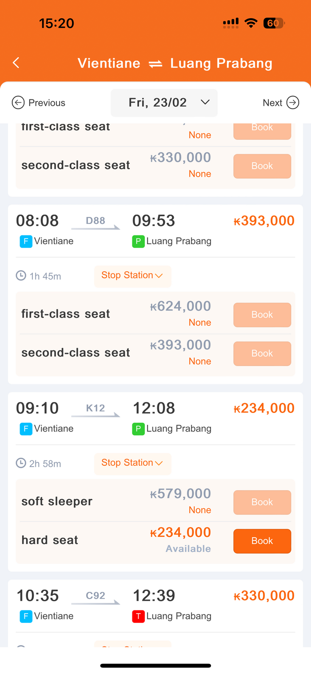Book D88 second-class seat for ₭393,000
This screenshot has width=311, height=674.
click(x=262, y=353)
